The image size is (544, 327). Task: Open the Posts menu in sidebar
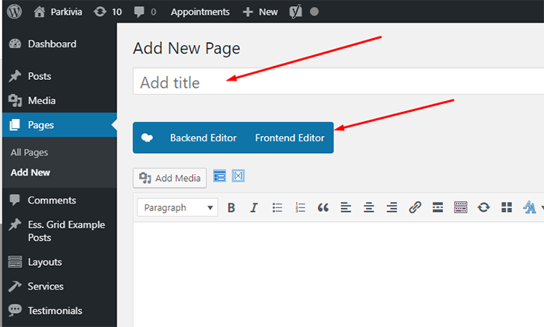(40, 76)
